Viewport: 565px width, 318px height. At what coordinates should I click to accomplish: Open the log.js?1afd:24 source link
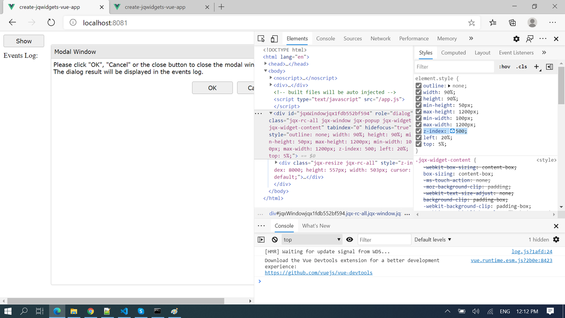(x=532, y=252)
